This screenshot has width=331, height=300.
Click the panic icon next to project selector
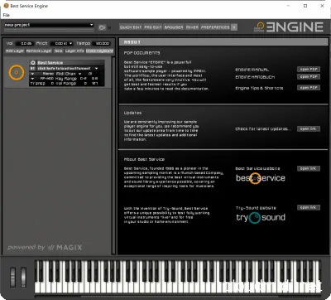coord(102,27)
